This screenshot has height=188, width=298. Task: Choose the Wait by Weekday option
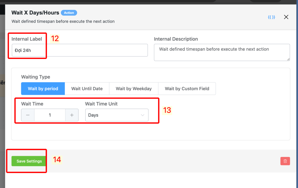[x=134, y=88]
